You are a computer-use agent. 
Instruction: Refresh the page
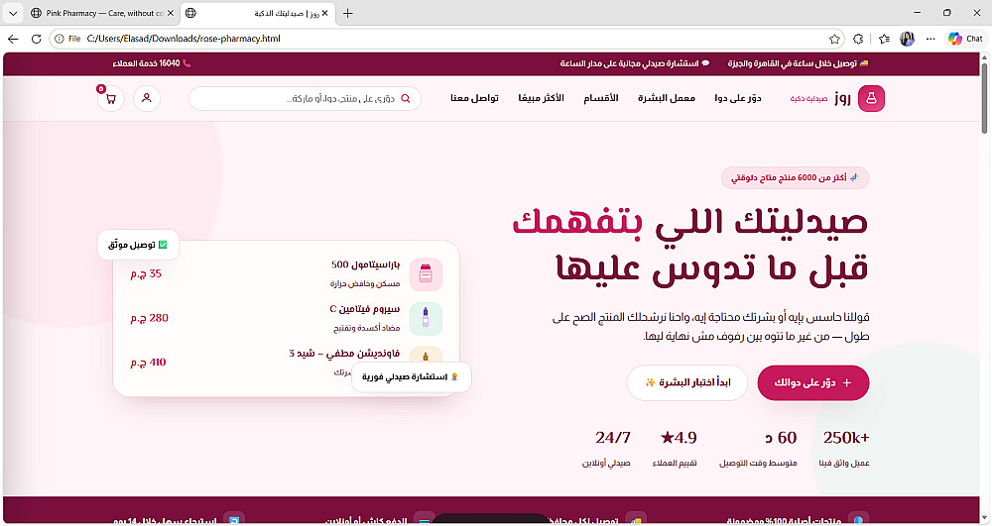pos(36,39)
